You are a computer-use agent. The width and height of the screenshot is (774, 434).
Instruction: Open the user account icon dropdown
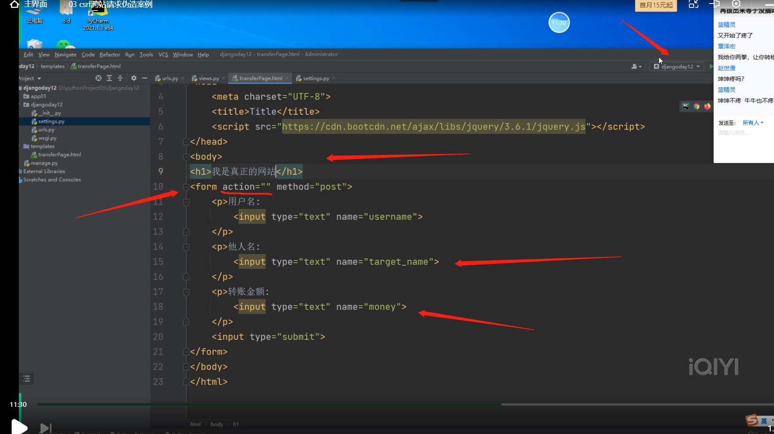636,67
